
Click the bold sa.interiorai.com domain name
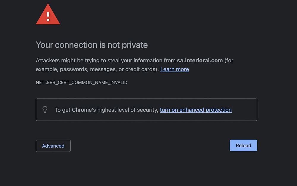coord(200,60)
